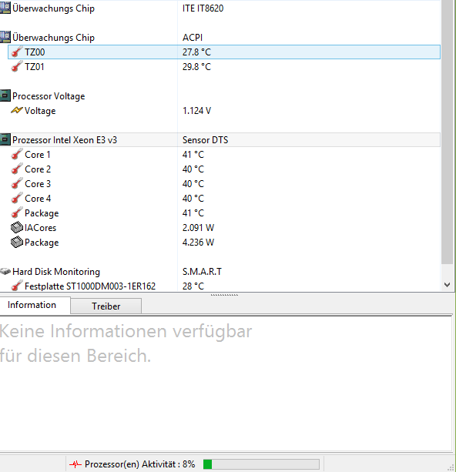Click the Package wattage chip icon
Screen dimensions: 456x472
(x=17, y=242)
